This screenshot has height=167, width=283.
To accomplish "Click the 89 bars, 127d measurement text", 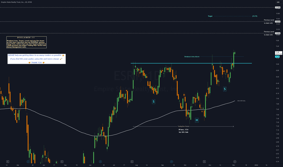I will 183,130.
